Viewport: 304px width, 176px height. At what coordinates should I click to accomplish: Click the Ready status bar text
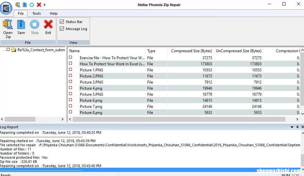click(6, 175)
